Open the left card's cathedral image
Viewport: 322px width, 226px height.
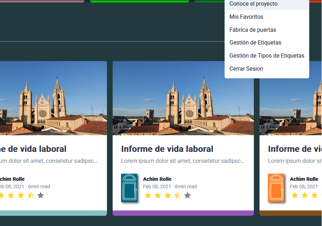point(53,98)
